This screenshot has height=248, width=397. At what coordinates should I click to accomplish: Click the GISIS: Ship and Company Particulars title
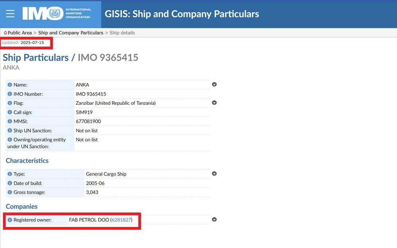point(182,14)
